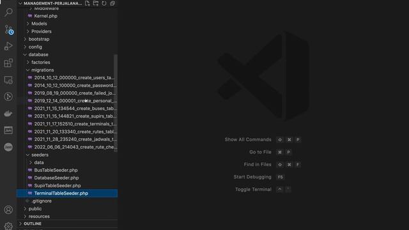Collapse the seeders folder
This screenshot has width=409, height=230.
[67, 155]
